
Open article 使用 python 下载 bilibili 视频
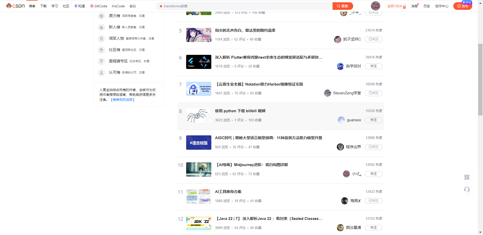click(x=240, y=111)
